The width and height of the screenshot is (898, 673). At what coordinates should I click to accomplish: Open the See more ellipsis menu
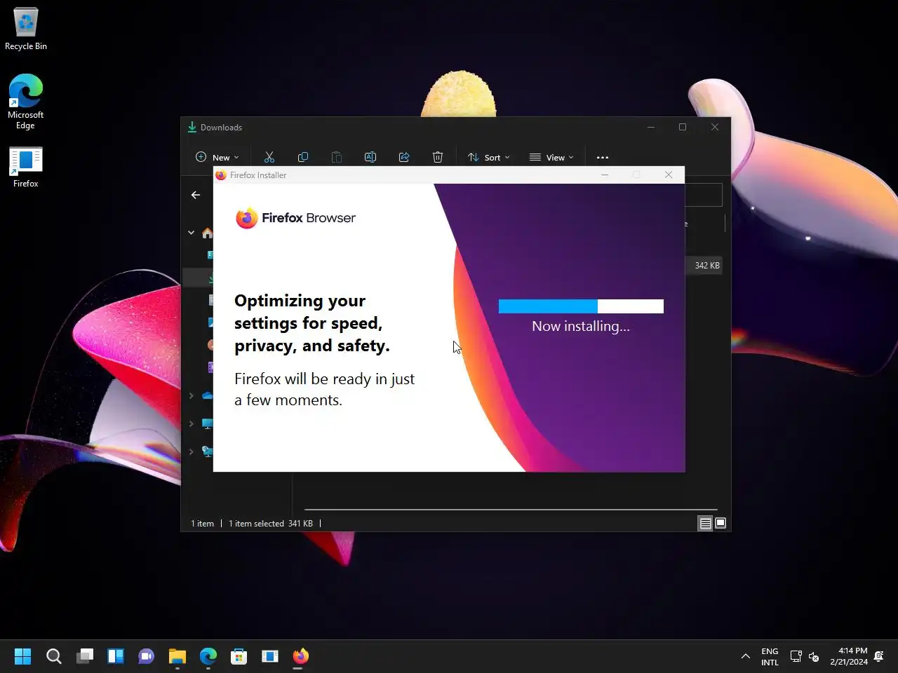coord(603,157)
